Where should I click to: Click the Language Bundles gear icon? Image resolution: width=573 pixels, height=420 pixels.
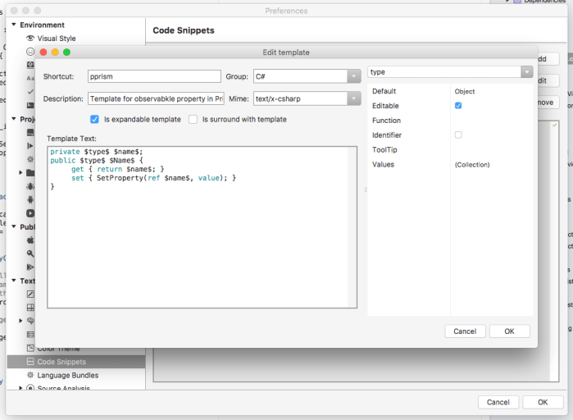click(x=30, y=375)
